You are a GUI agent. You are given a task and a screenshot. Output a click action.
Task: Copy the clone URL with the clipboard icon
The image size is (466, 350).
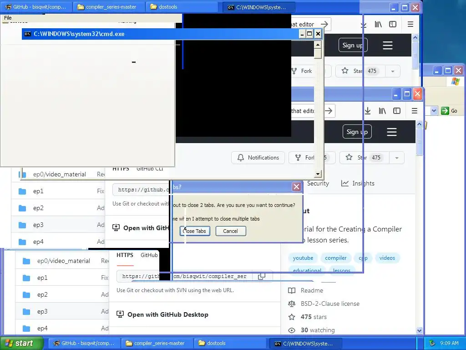(x=262, y=277)
